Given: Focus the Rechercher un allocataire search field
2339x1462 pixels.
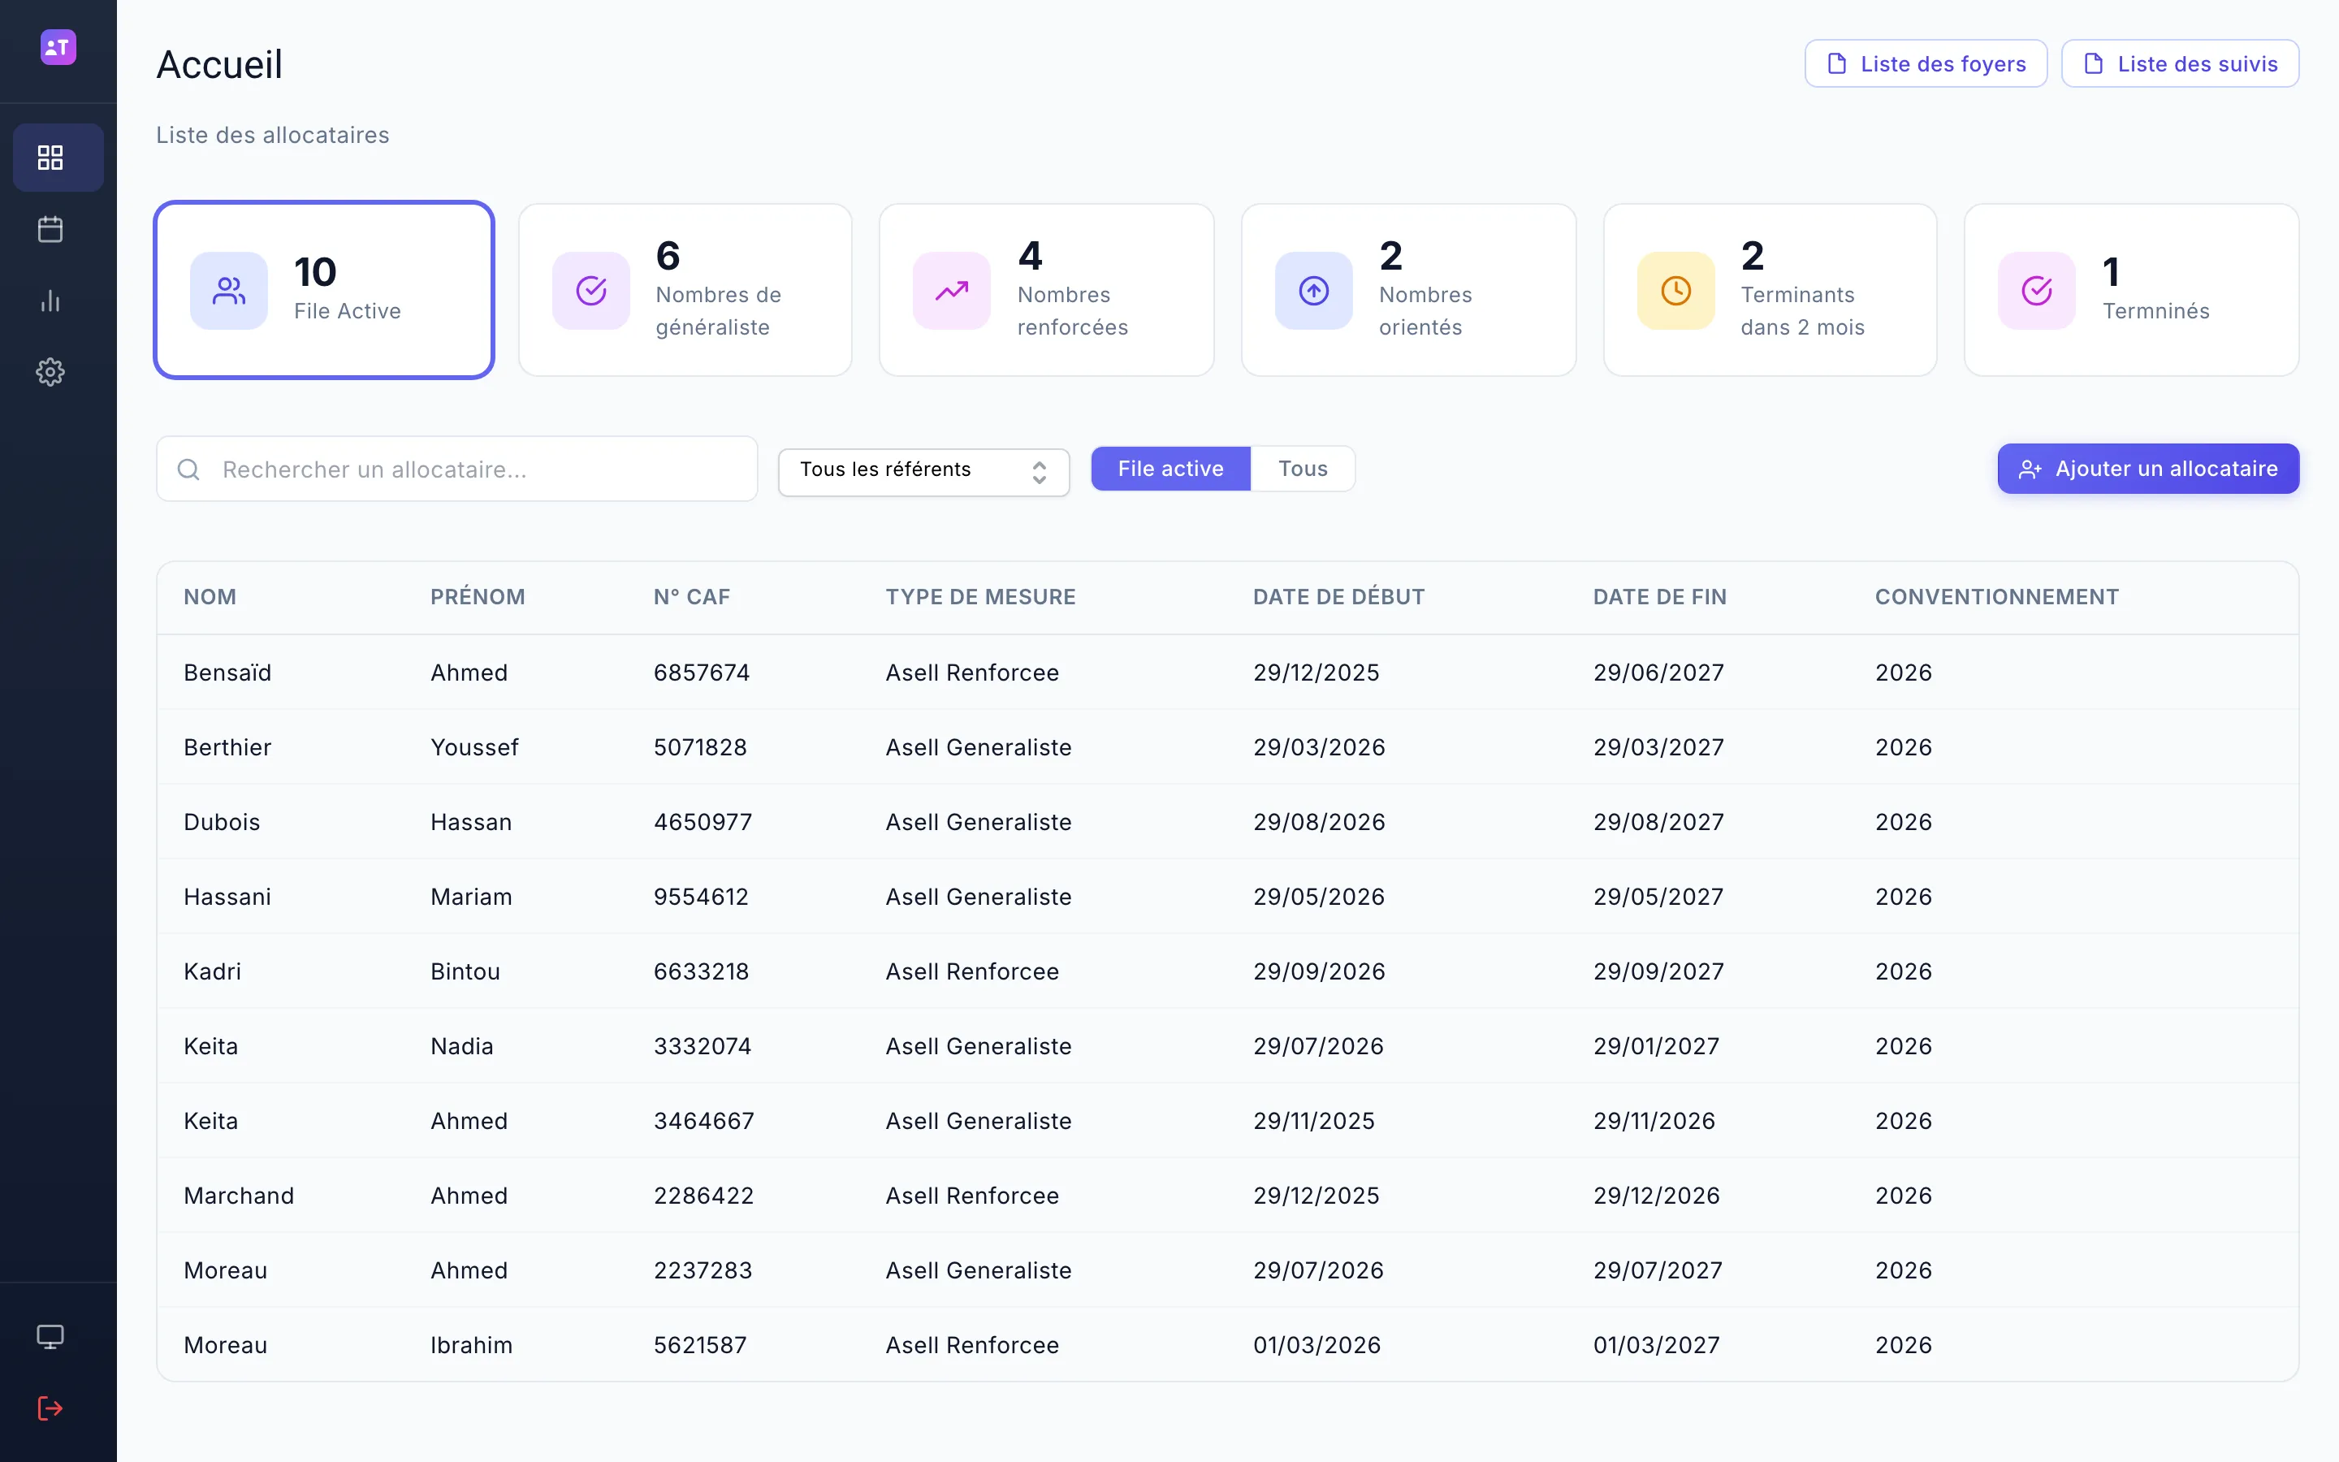Looking at the screenshot, I should [457, 469].
